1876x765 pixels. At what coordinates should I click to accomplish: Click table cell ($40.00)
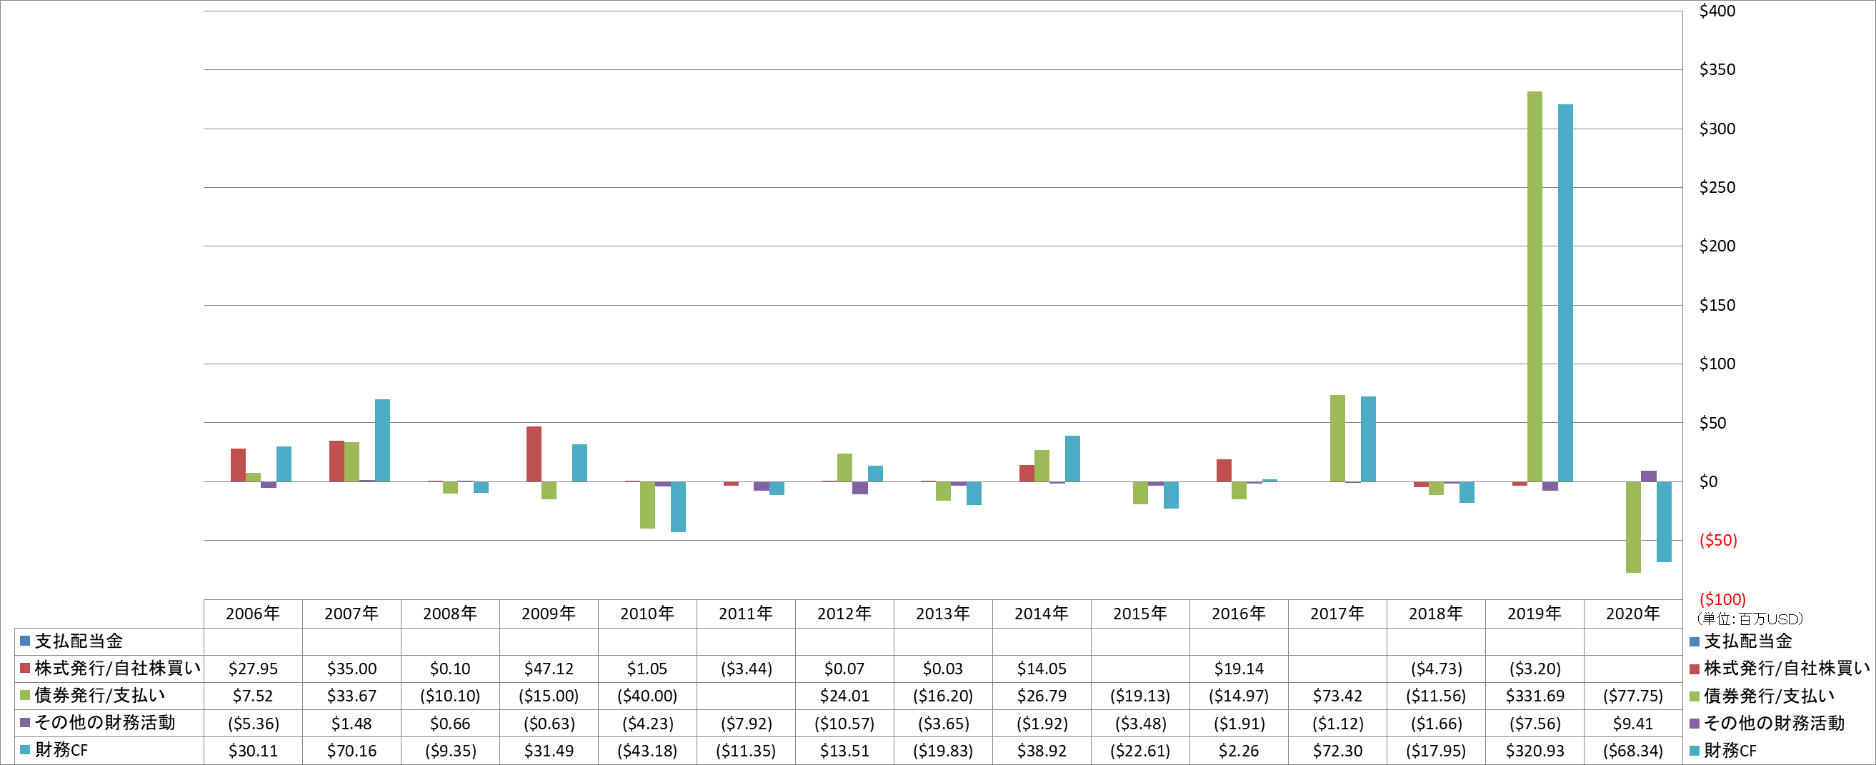pos(647,696)
